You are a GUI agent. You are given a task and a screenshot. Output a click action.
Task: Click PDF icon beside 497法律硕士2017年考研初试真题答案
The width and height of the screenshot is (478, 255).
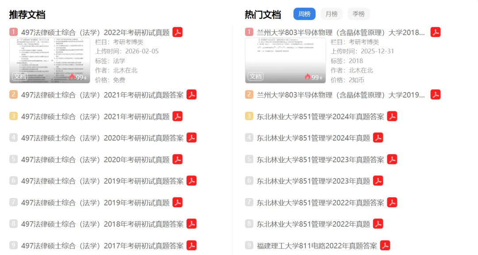coord(192,246)
